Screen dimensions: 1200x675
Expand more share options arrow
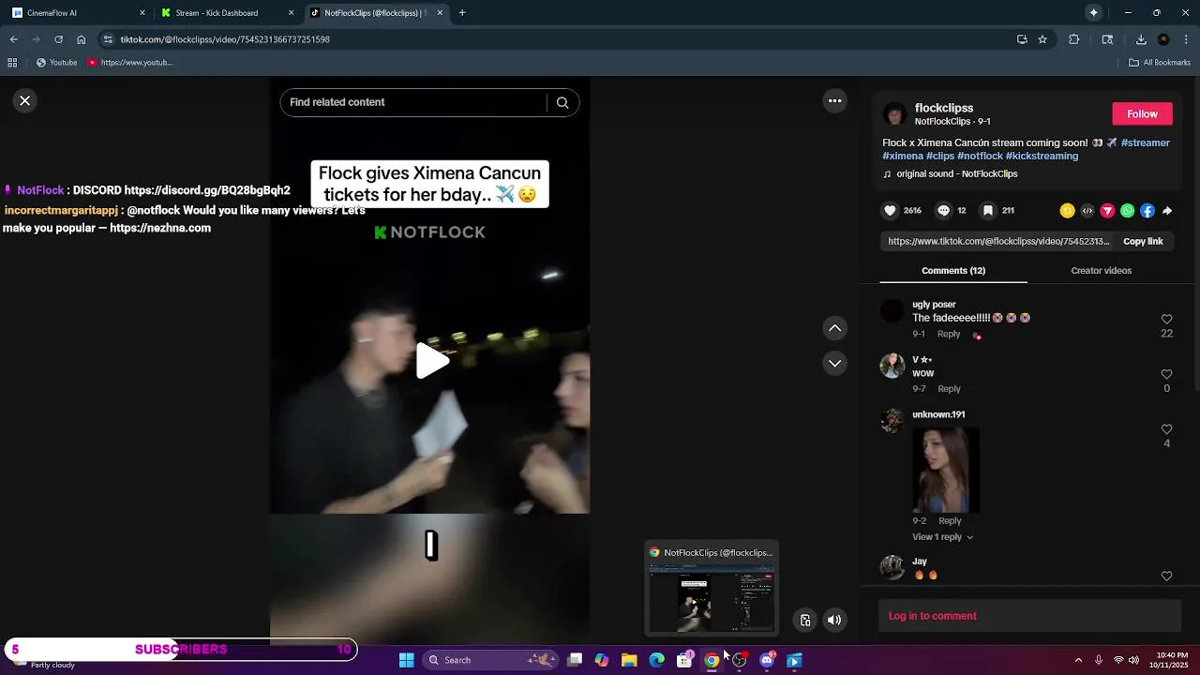tap(1167, 211)
